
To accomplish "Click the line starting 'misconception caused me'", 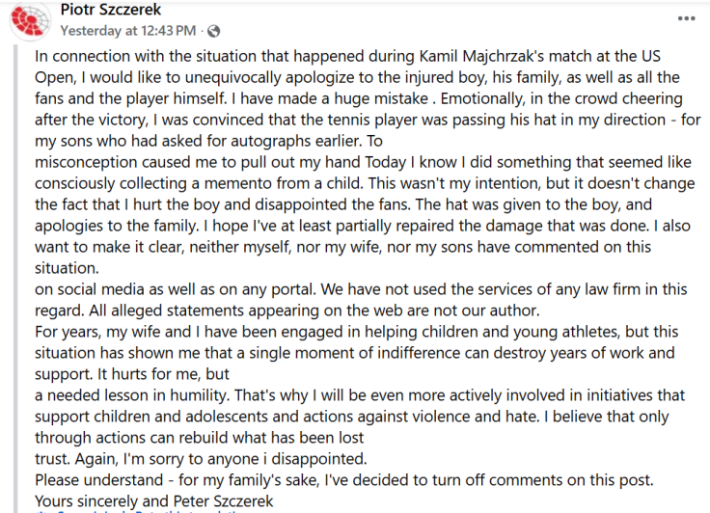I will pyautogui.click(x=363, y=162).
